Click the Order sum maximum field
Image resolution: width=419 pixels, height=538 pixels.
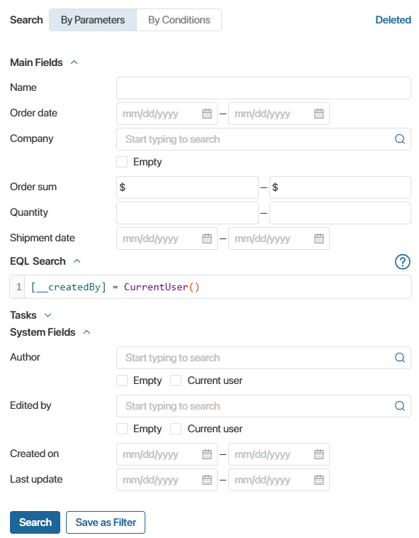pyautogui.click(x=340, y=187)
